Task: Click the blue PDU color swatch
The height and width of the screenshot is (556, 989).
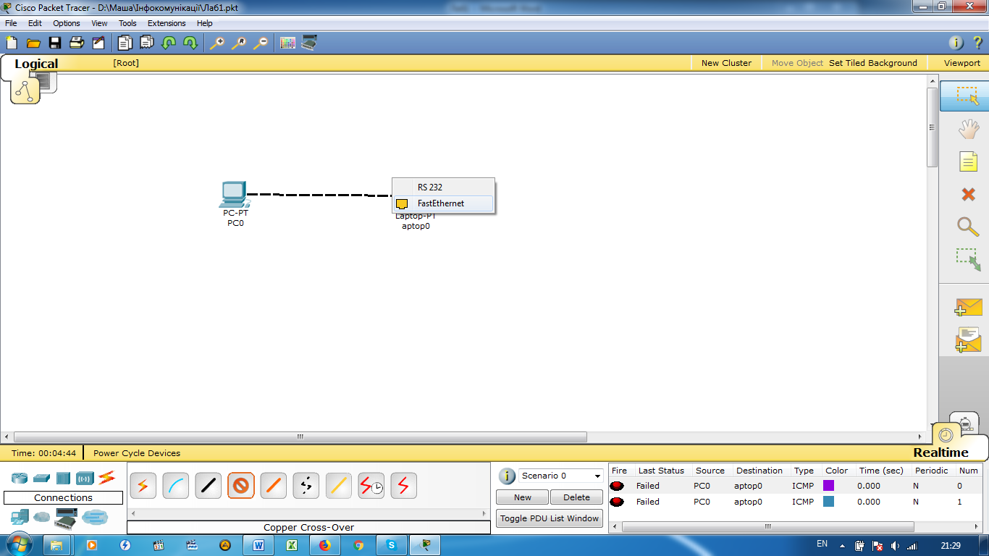Action: (829, 501)
